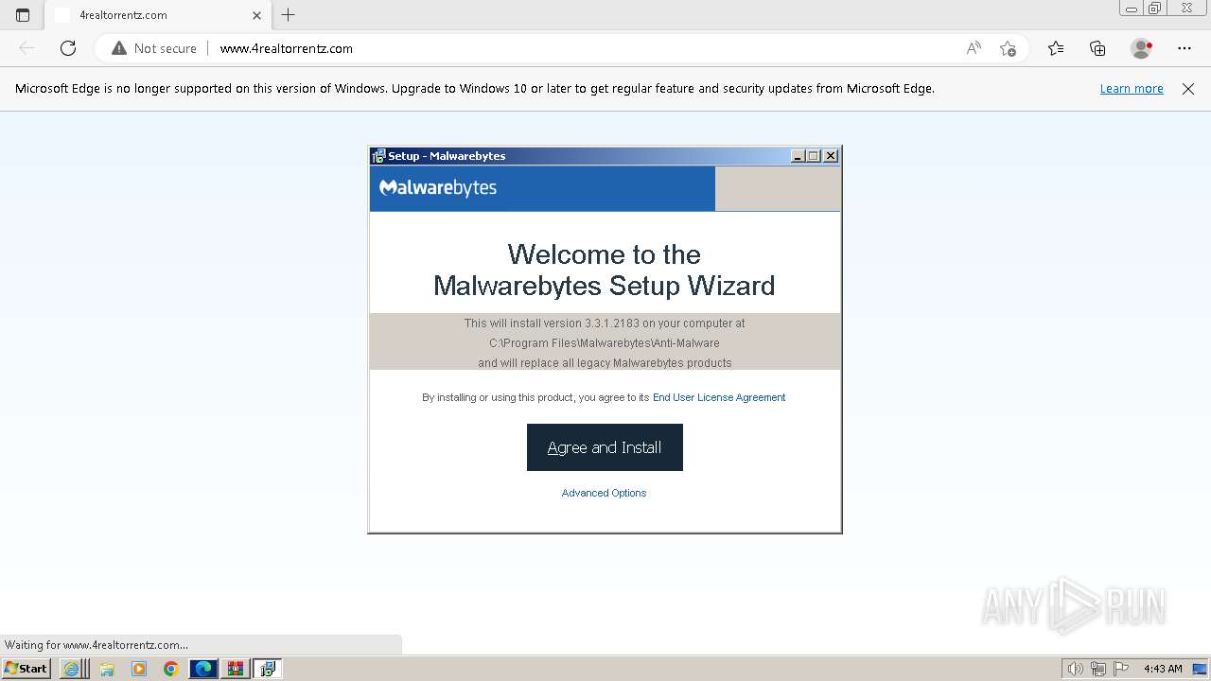Open File Explorer from the taskbar
The width and height of the screenshot is (1211, 681).
(x=107, y=669)
